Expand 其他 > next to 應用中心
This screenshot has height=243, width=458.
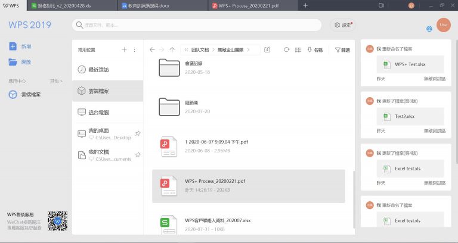[x=56, y=81]
